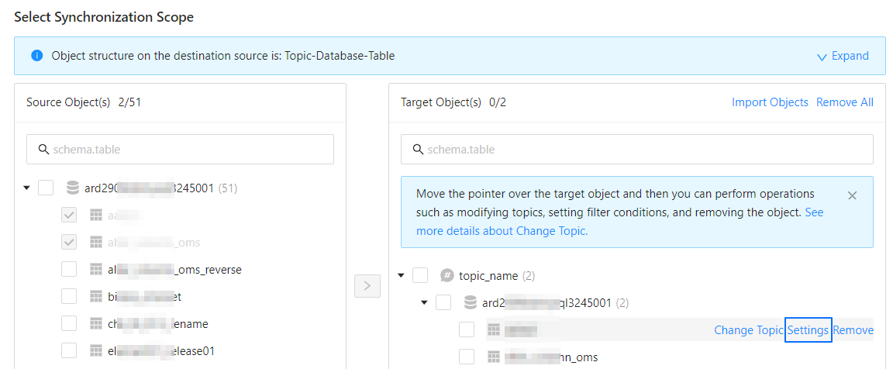893x369 pixels.
Task: Dismiss the pointer hint with the X icon
Action: [x=852, y=195]
